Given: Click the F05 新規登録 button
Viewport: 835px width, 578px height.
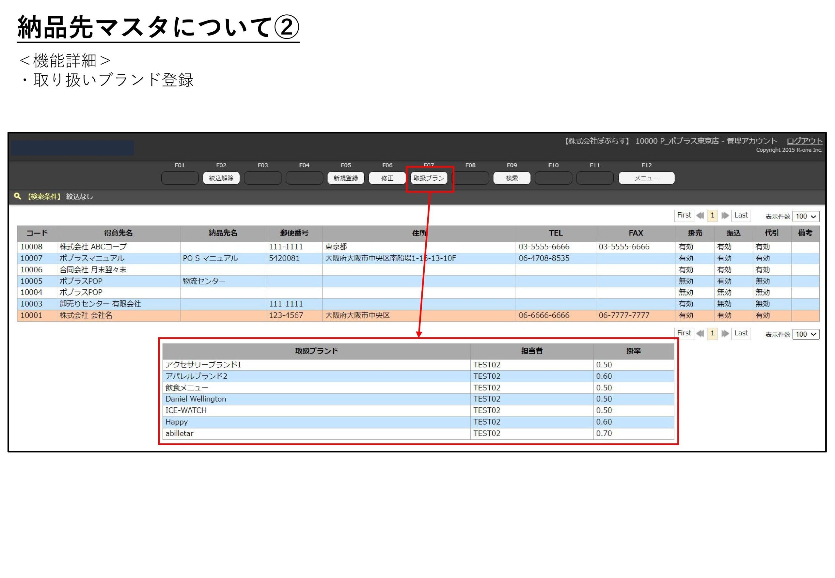Looking at the screenshot, I should pyautogui.click(x=345, y=178).
